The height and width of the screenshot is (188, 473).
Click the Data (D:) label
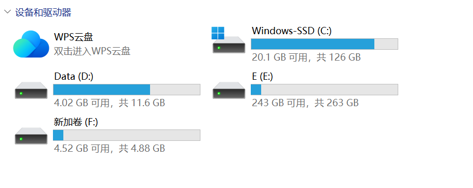(x=74, y=77)
